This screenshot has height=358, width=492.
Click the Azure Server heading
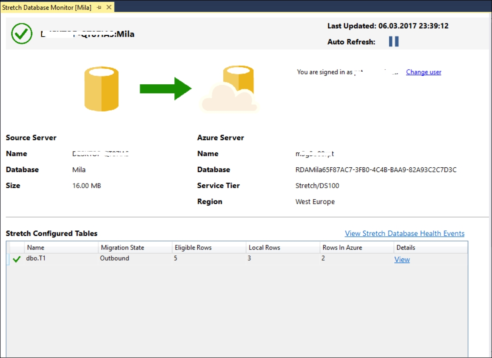(x=221, y=137)
